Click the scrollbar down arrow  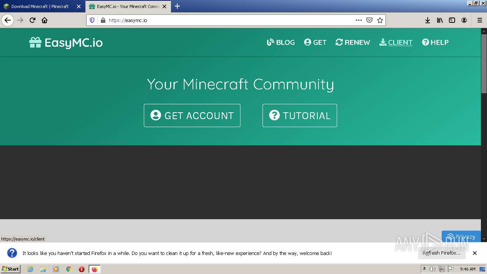click(x=484, y=239)
